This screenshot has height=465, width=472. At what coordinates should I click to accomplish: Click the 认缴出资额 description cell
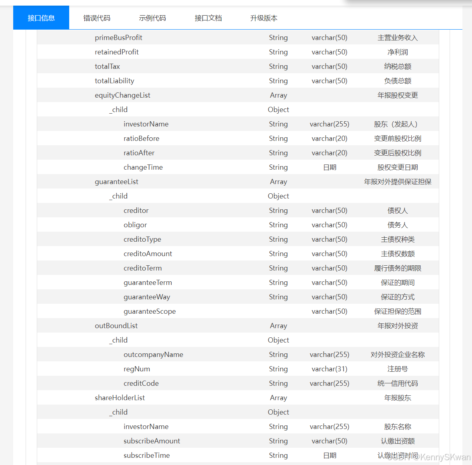(x=397, y=441)
